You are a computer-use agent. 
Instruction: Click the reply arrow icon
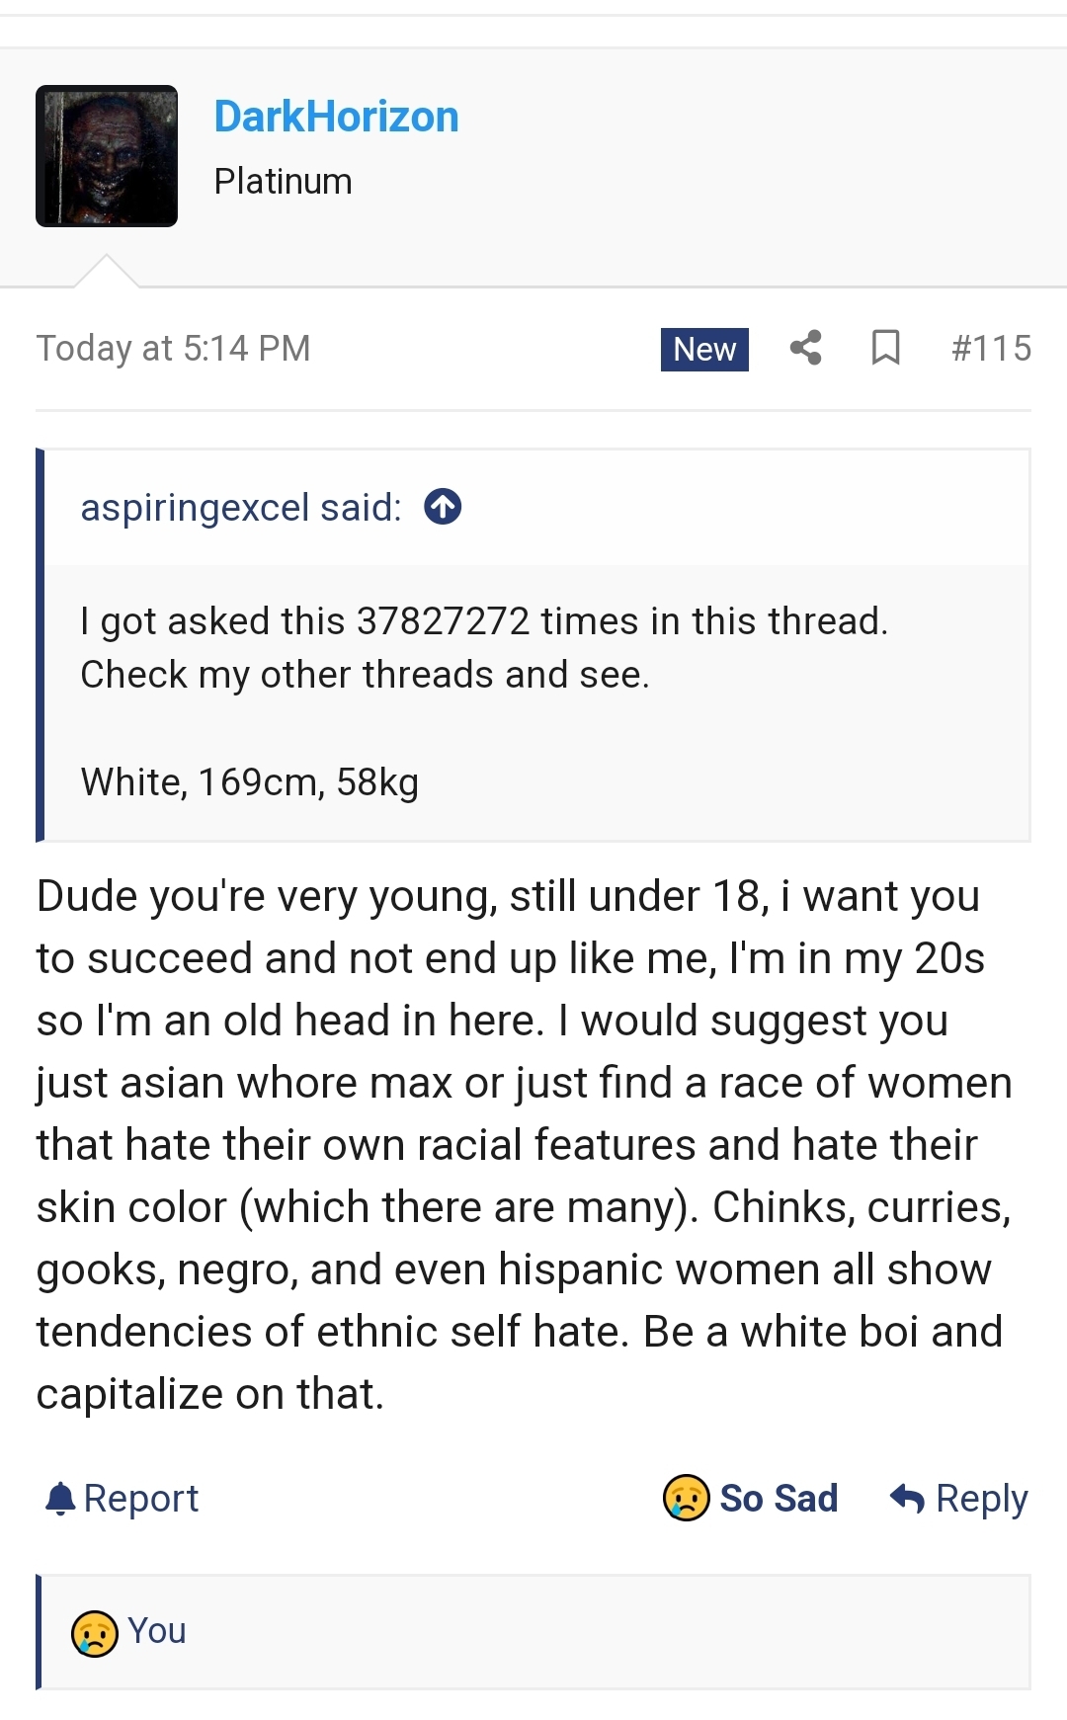pos(907,1499)
